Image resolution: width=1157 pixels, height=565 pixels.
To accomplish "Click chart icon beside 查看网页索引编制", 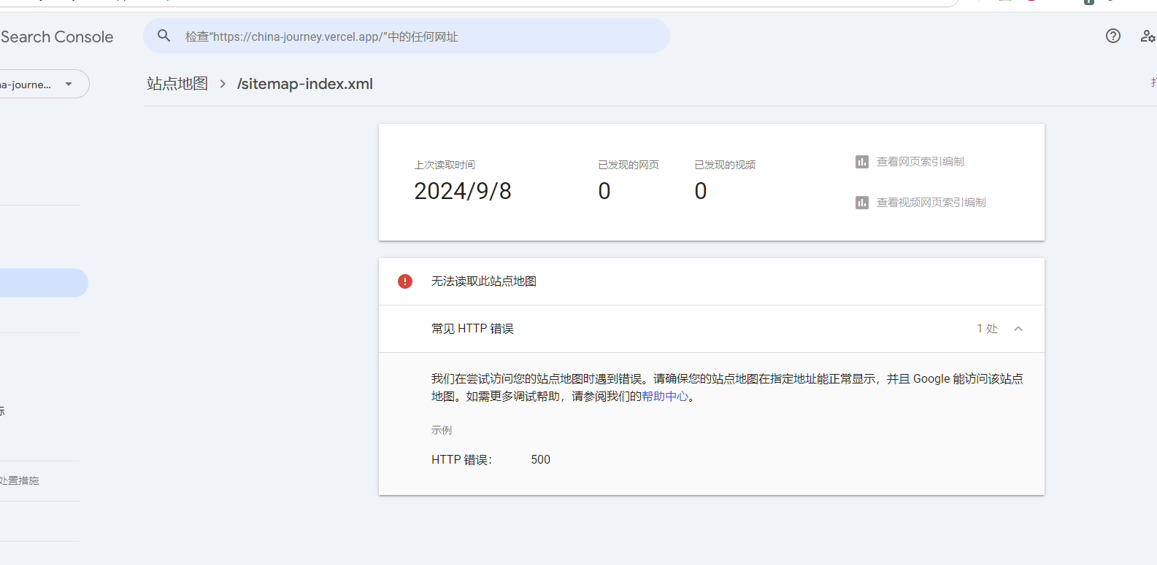I will point(862,162).
